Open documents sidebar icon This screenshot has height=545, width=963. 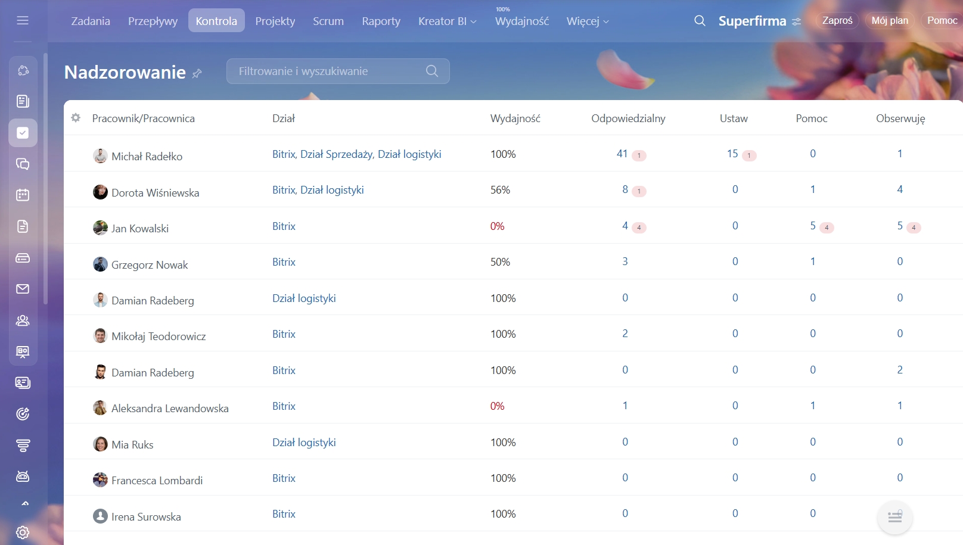tap(23, 226)
